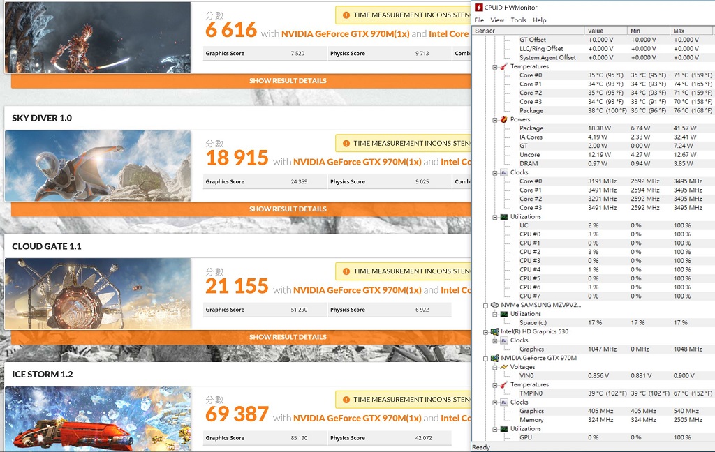The height and width of the screenshot is (452, 715).
Task: Click the Cloud Gate benchmark thumbnail
Action: (98, 294)
